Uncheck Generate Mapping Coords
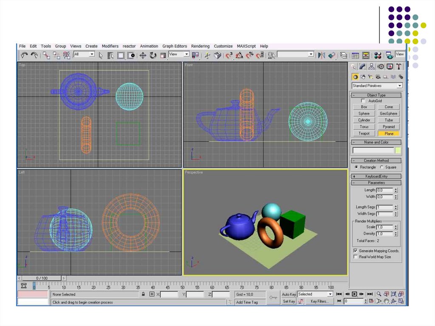Viewport: 435px width, 326px height. click(356, 251)
